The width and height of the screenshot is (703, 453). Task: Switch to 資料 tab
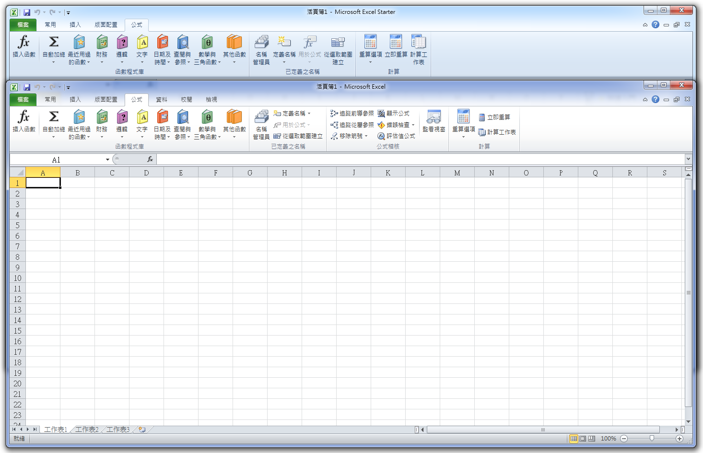click(162, 100)
